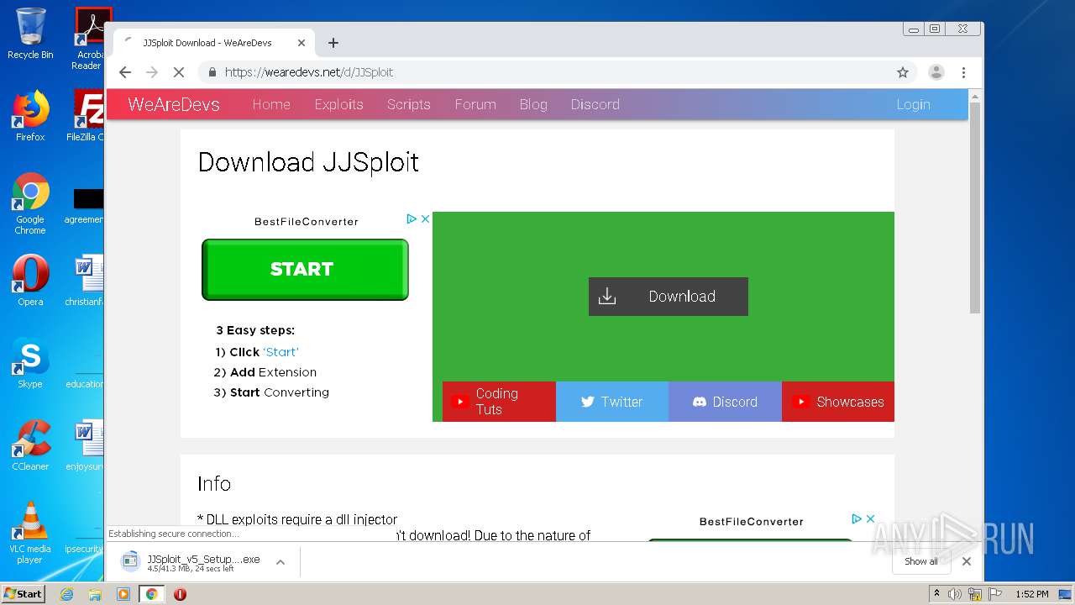Open volume control in tray

click(954, 594)
